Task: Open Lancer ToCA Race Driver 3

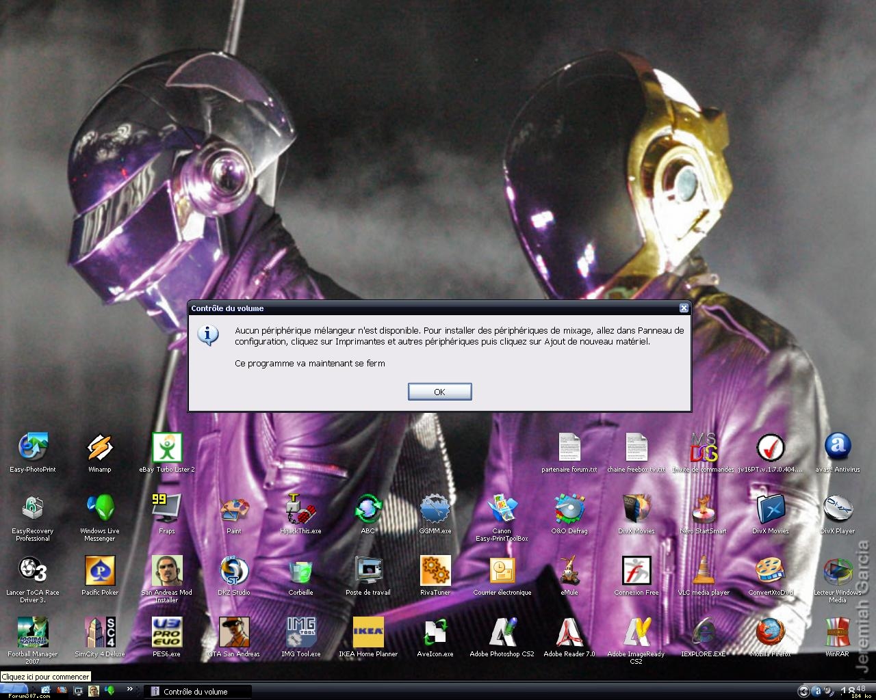Action: coord(33,580)
